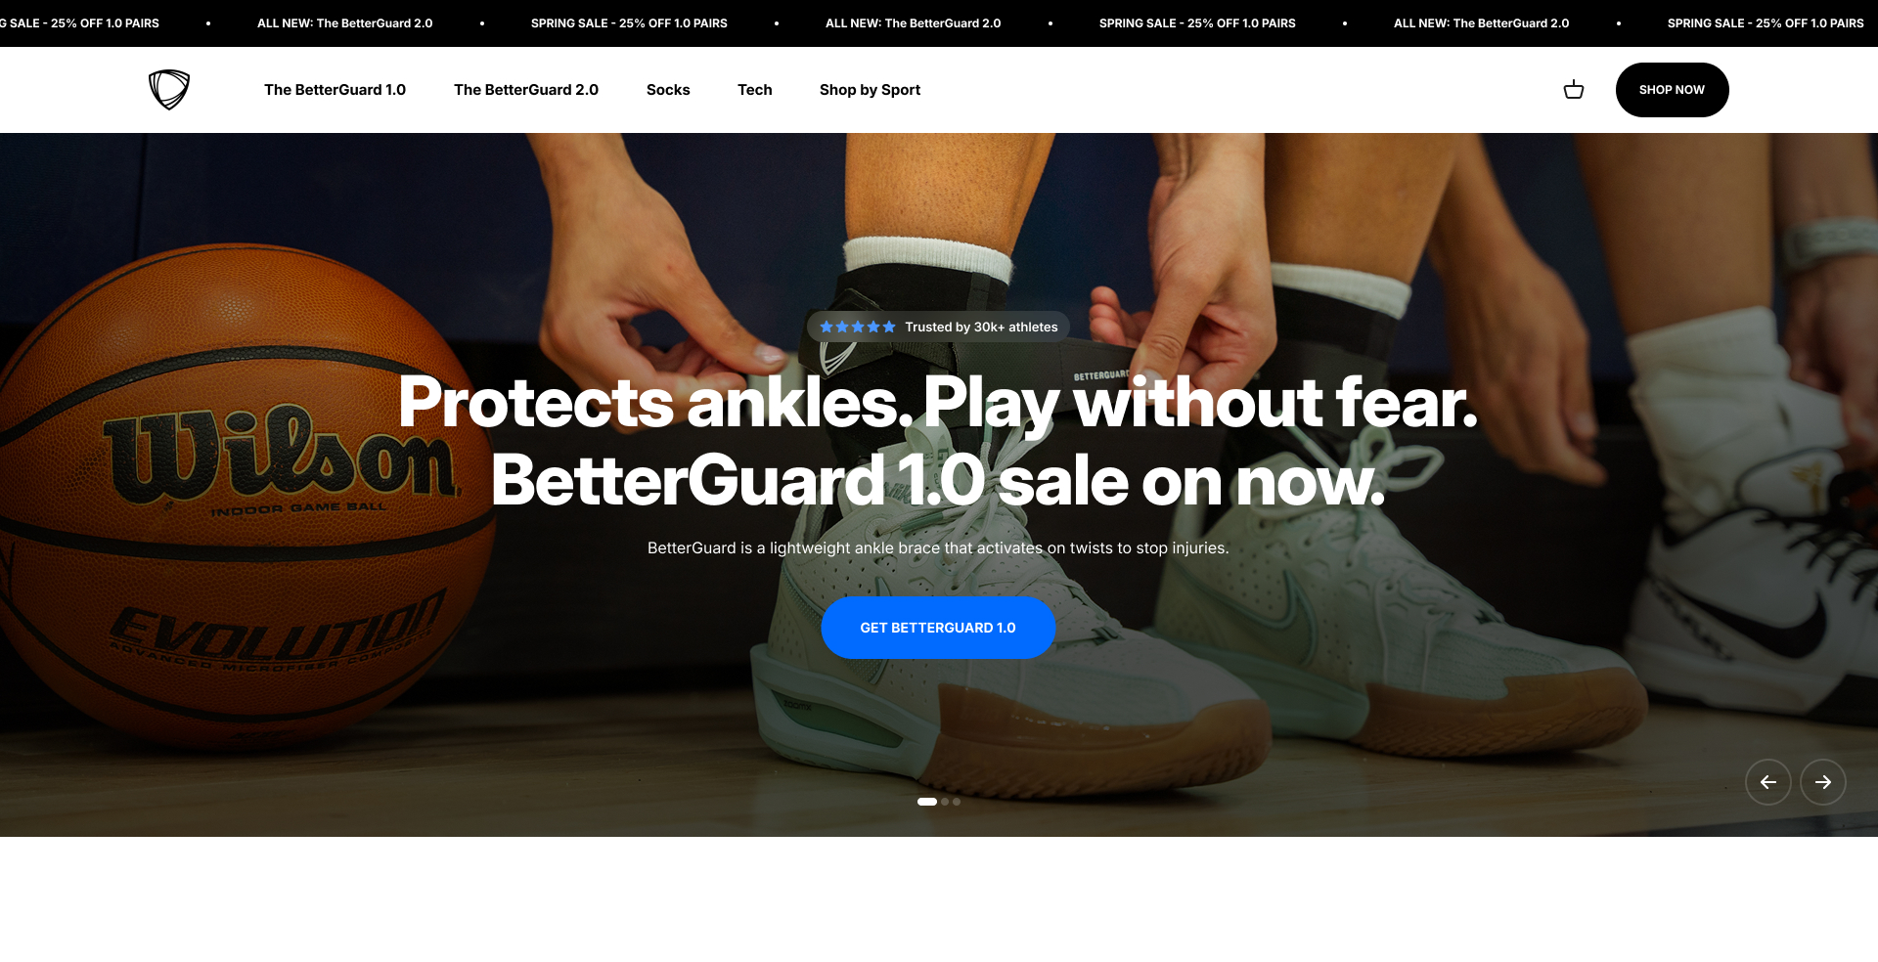The height and width of the screenshot is (962, 1878).
Task: Open the shopping basket icon
Action: click(x=1574, y=90)
